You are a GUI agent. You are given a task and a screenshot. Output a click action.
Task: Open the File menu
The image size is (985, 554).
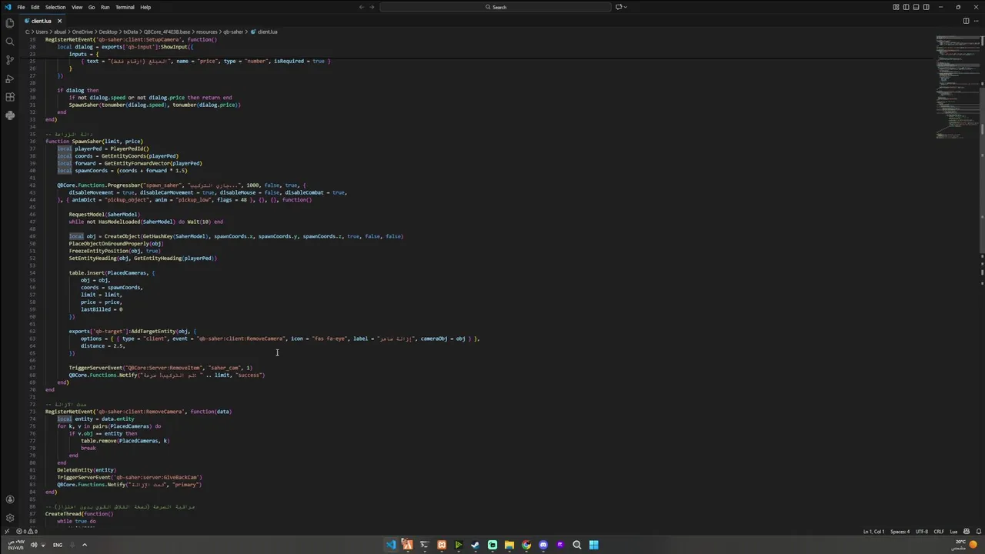(21, 7)
